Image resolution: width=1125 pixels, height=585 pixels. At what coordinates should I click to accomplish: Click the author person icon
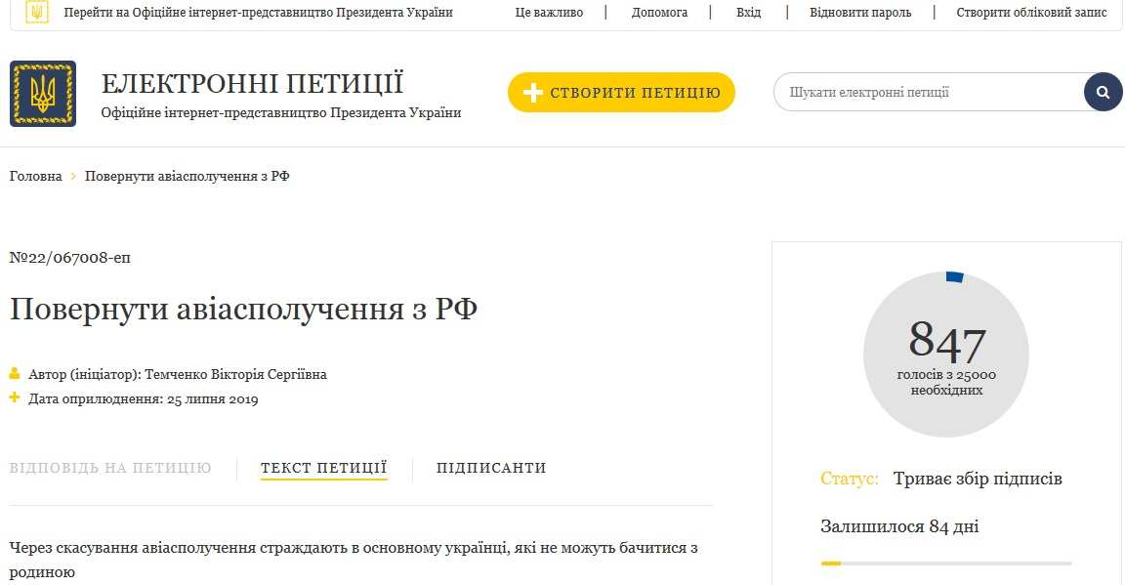(15, 374)
